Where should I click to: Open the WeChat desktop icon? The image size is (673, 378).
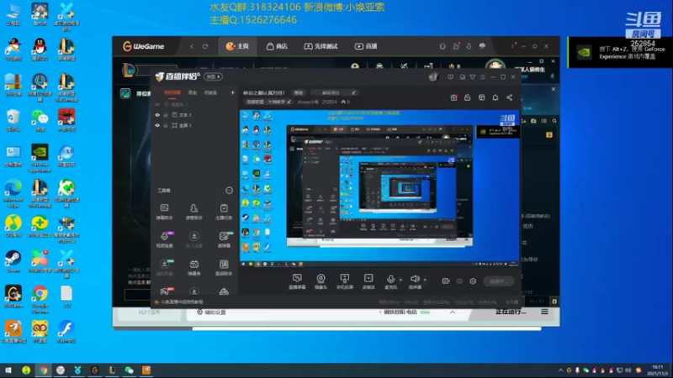click(x=40, y=120)
